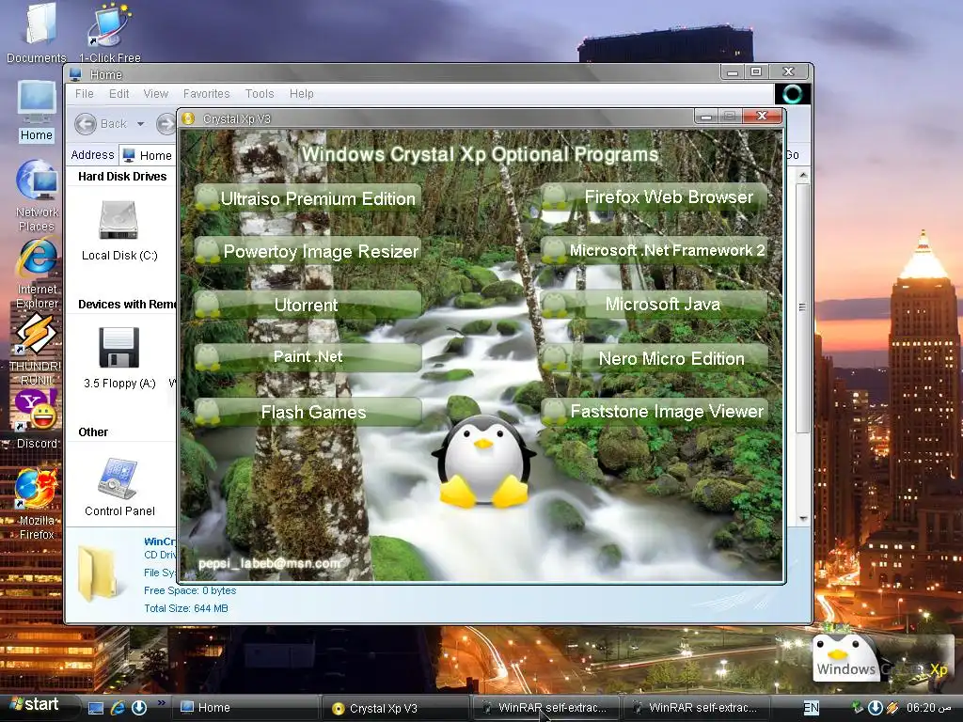Launch Internet Explorer desktop icon
Image resolution: width=963 pixels, height=722 pixels.
(37, 274)
